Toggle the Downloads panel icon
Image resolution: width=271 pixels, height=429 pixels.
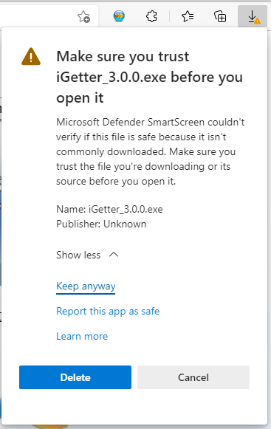coord(253,16)
